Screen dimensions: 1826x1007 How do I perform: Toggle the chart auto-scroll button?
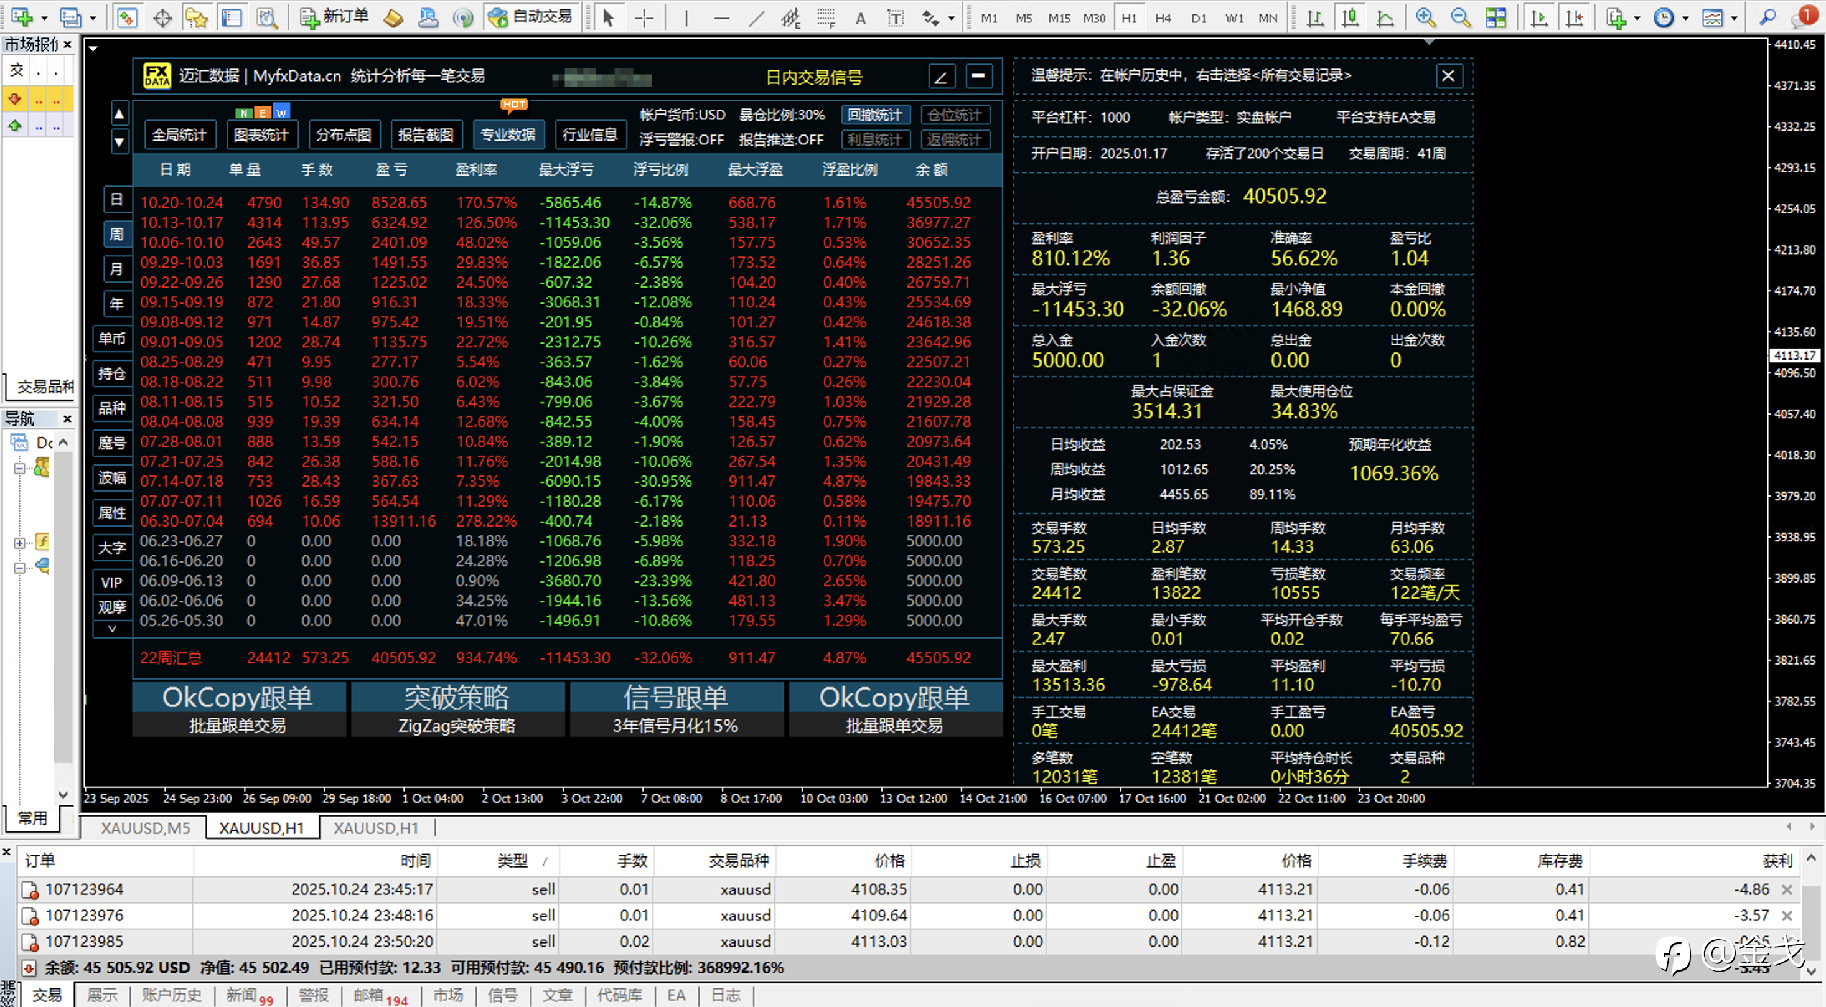(1539, 17)
